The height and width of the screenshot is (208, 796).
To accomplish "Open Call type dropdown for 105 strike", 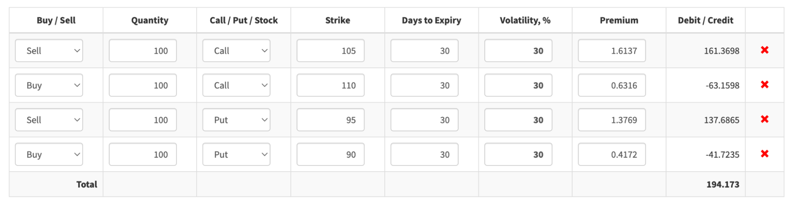I will (x=236, y=50).
